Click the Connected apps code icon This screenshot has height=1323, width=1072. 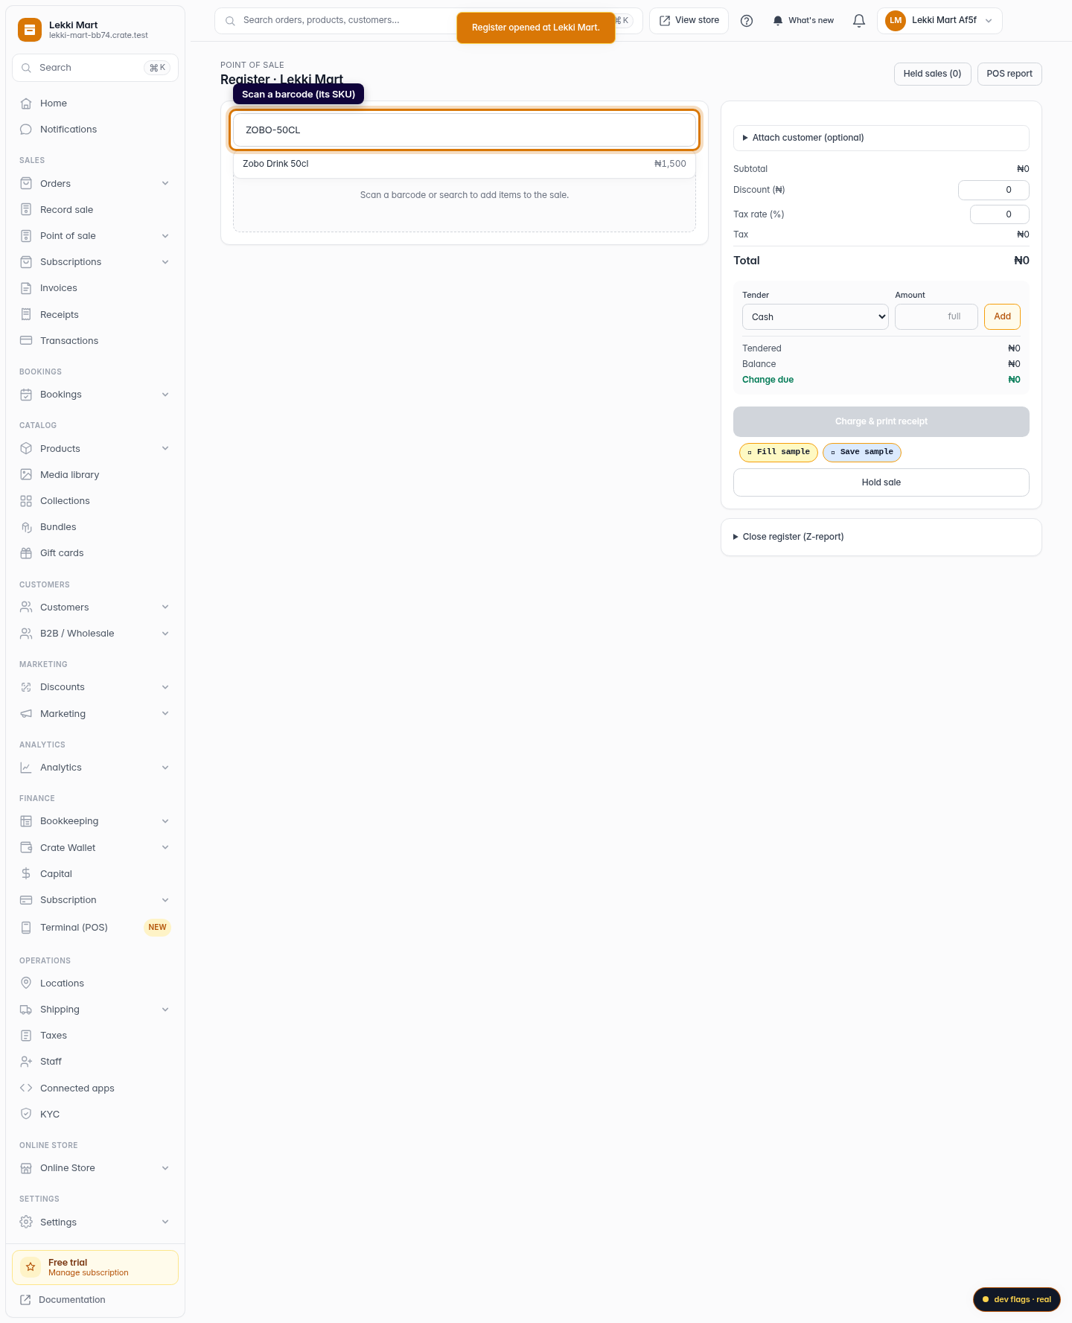coord(26,1088)
